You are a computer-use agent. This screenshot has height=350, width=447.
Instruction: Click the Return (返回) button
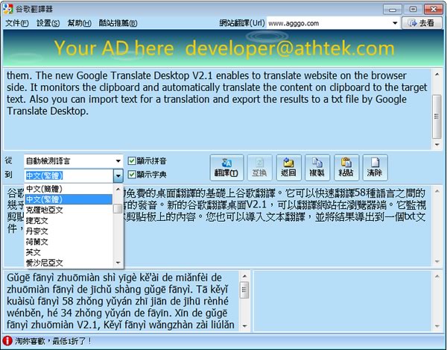pos(288,168)
